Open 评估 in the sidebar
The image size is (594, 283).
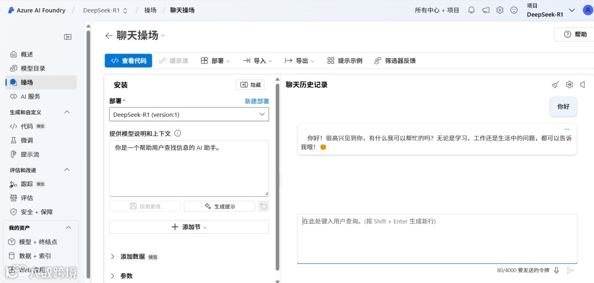(x=41, y=198)
